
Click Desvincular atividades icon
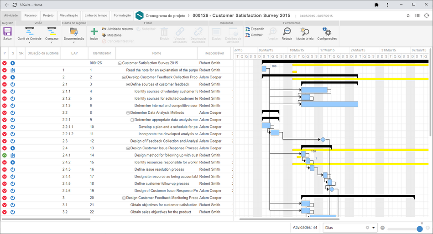pos(198,32)
